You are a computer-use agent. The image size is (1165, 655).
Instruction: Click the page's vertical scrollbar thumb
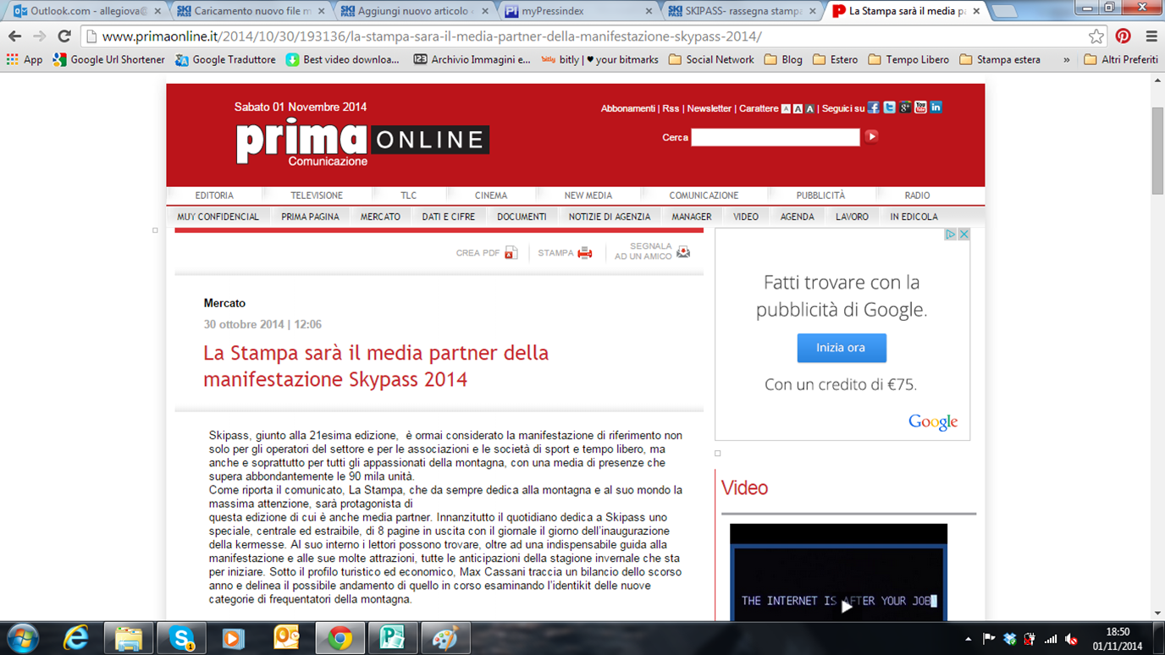point(1157,151)
